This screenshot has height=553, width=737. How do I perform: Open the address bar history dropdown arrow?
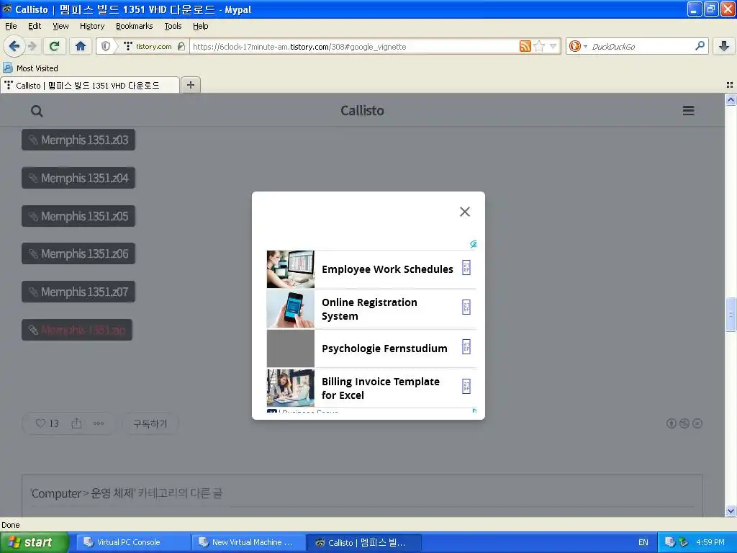[553, 46]
